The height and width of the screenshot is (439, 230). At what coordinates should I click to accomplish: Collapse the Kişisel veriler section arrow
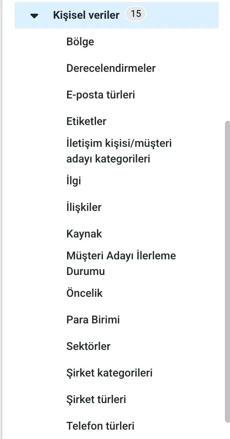(x=34, y=16)
